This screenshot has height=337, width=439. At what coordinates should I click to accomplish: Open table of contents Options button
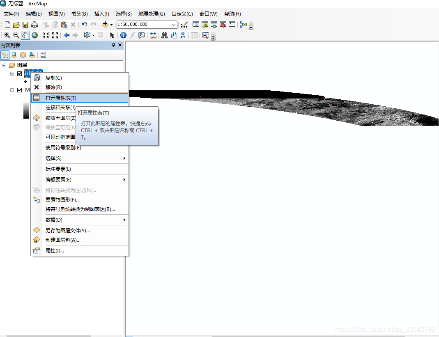pyautogui.click(x=44, y=55)
